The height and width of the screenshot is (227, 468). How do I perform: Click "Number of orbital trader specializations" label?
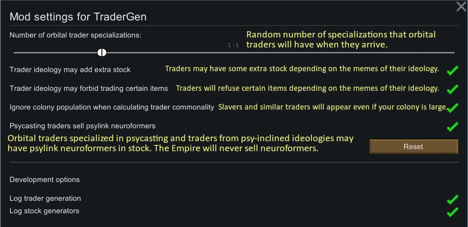pyautogui.click(x=75, y=35)
